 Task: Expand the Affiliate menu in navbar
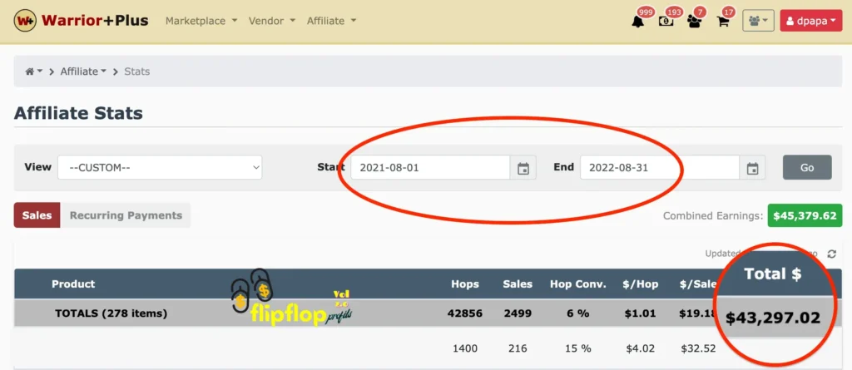pyautogui.click(x=331, y=21)
